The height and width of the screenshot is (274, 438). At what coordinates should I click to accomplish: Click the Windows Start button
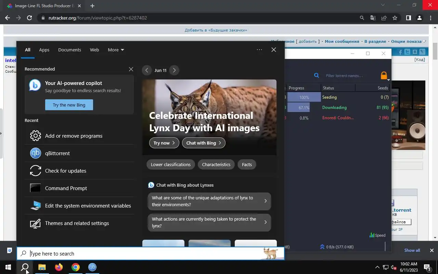[8, 267]
